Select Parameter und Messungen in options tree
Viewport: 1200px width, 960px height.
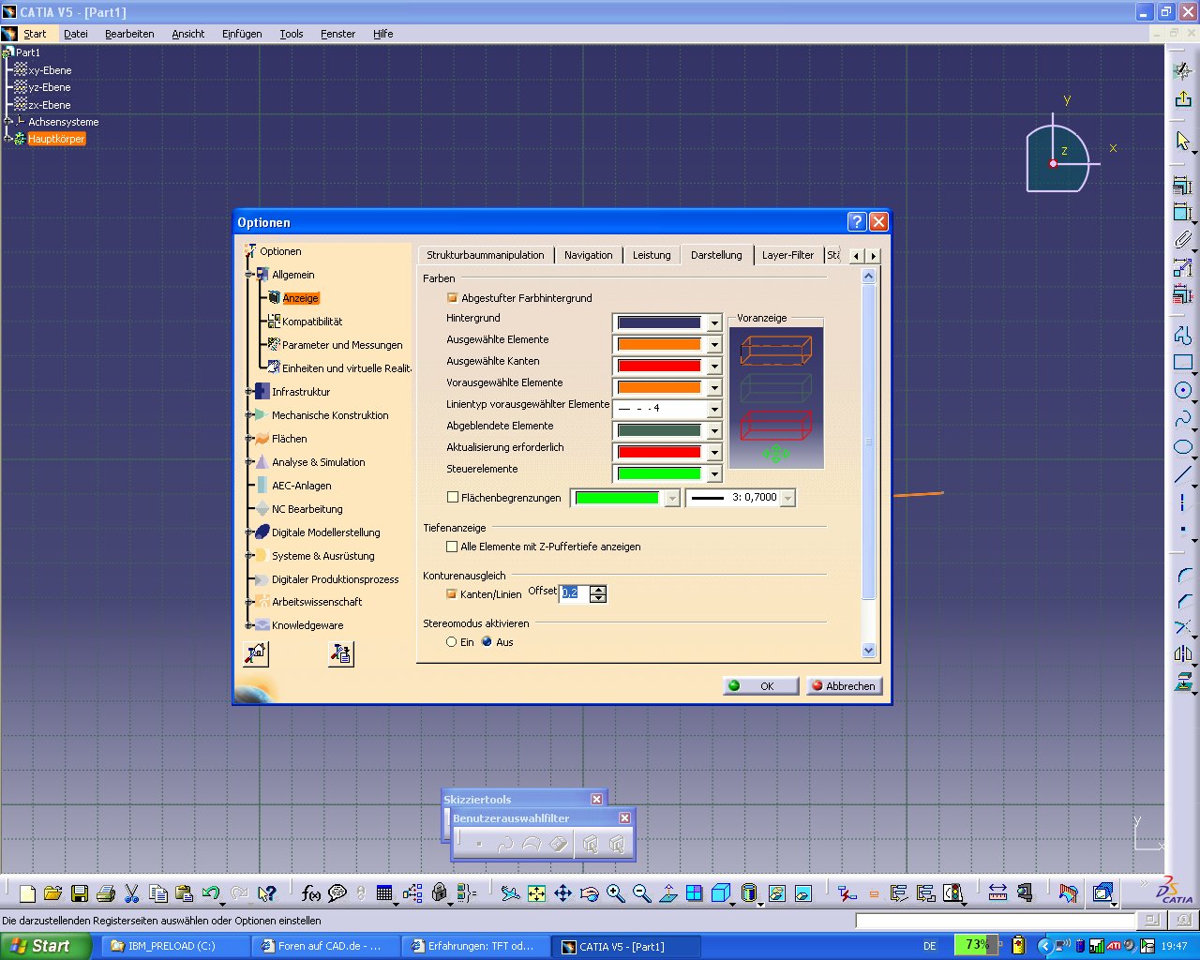[x=342, y=345]
